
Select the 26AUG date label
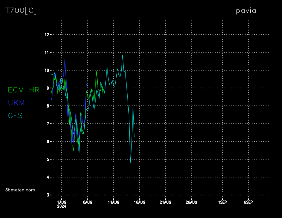(191, 202)
